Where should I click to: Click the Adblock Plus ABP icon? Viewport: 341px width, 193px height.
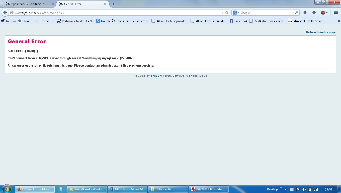coord(323,13)
